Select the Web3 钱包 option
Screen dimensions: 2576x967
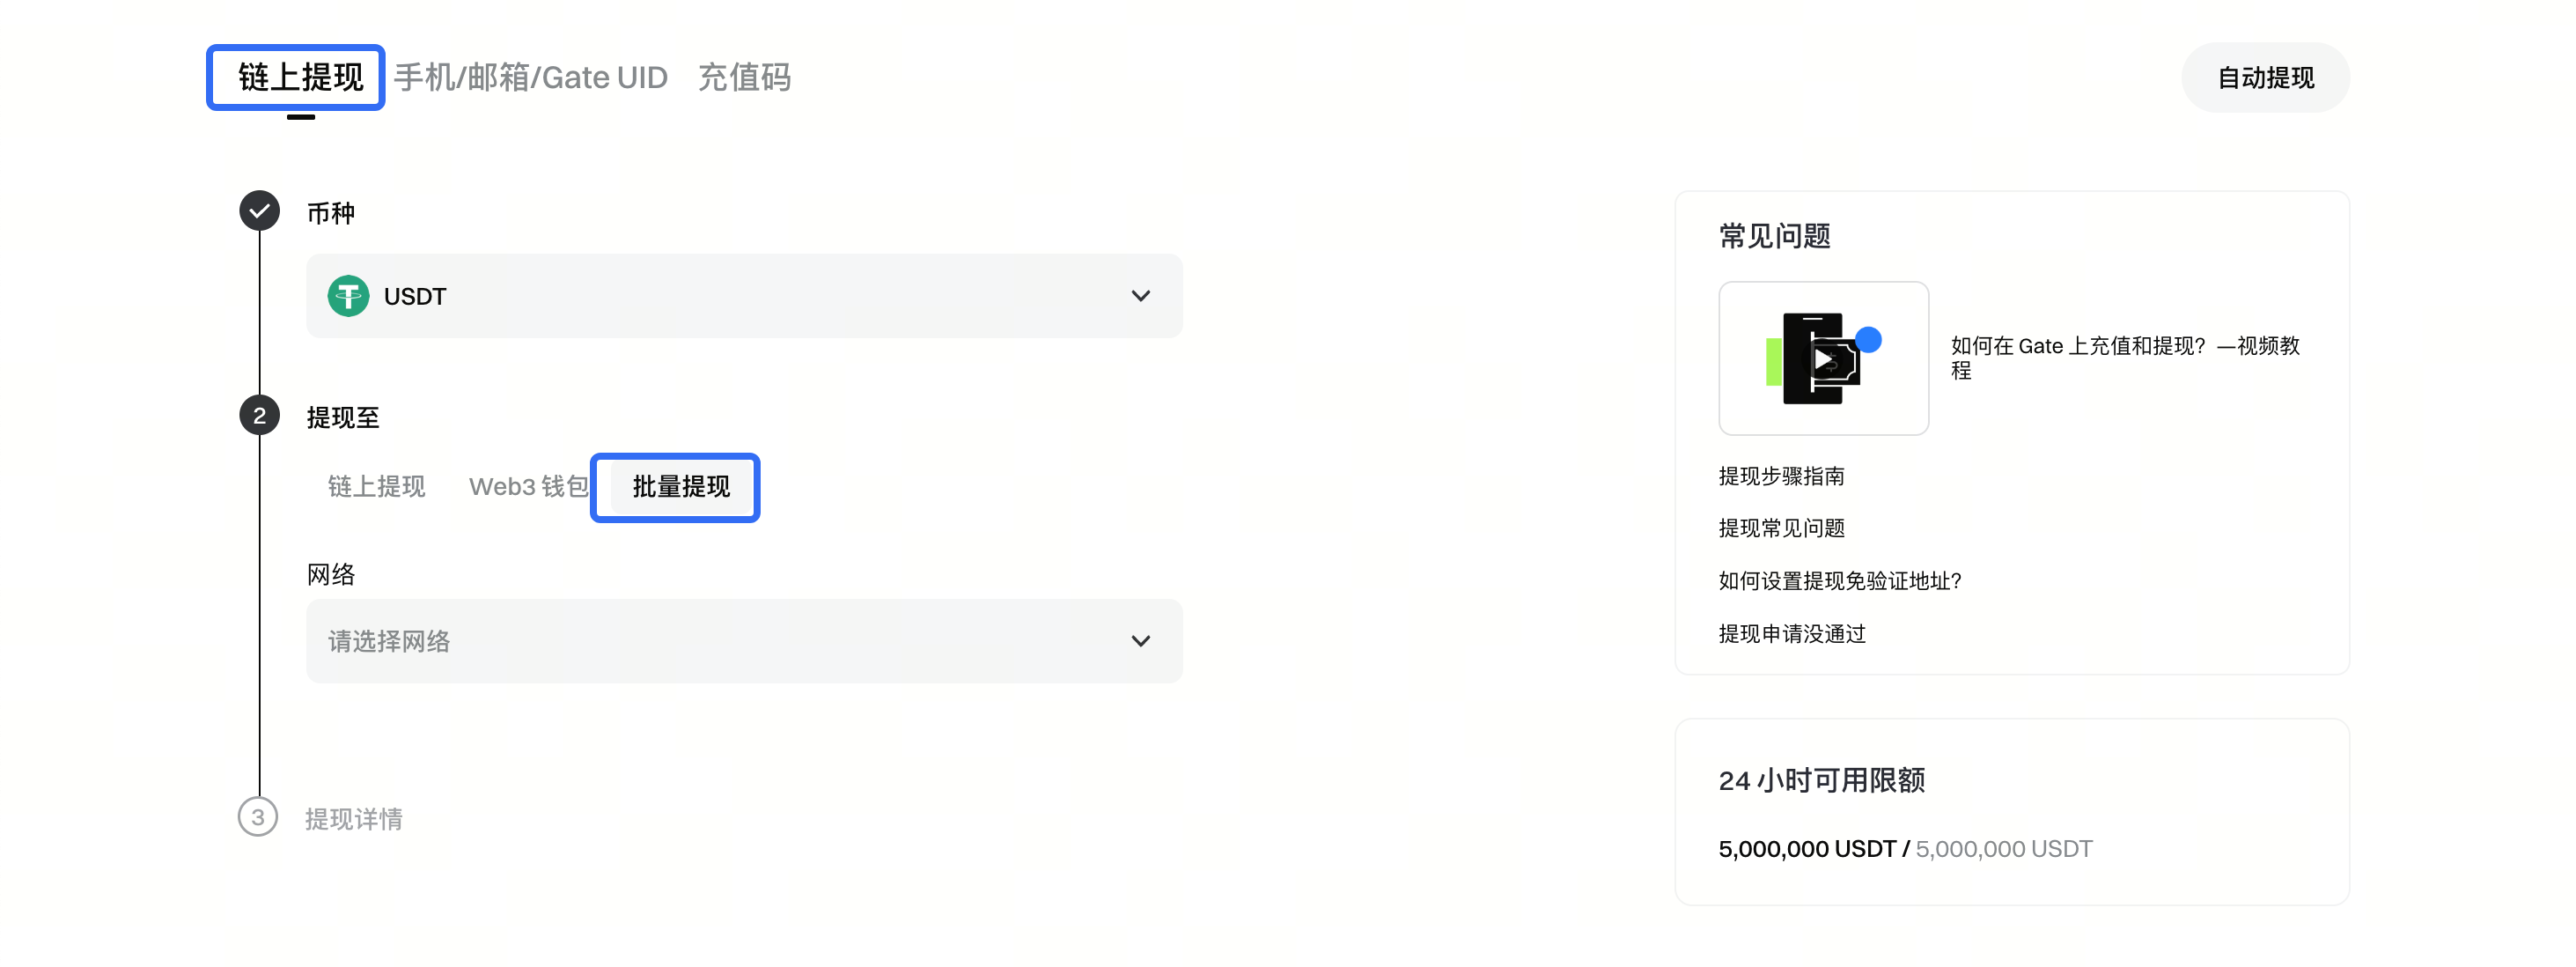click(528, 487)
